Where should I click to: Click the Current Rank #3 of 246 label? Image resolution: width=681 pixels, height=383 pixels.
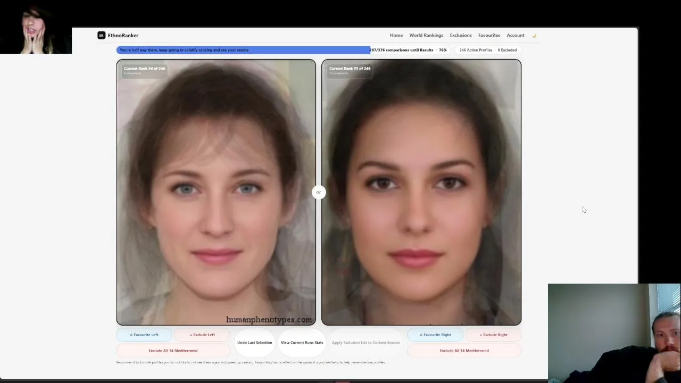point(350,69)
